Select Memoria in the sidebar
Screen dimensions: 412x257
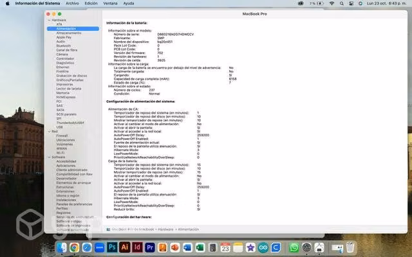63,93
